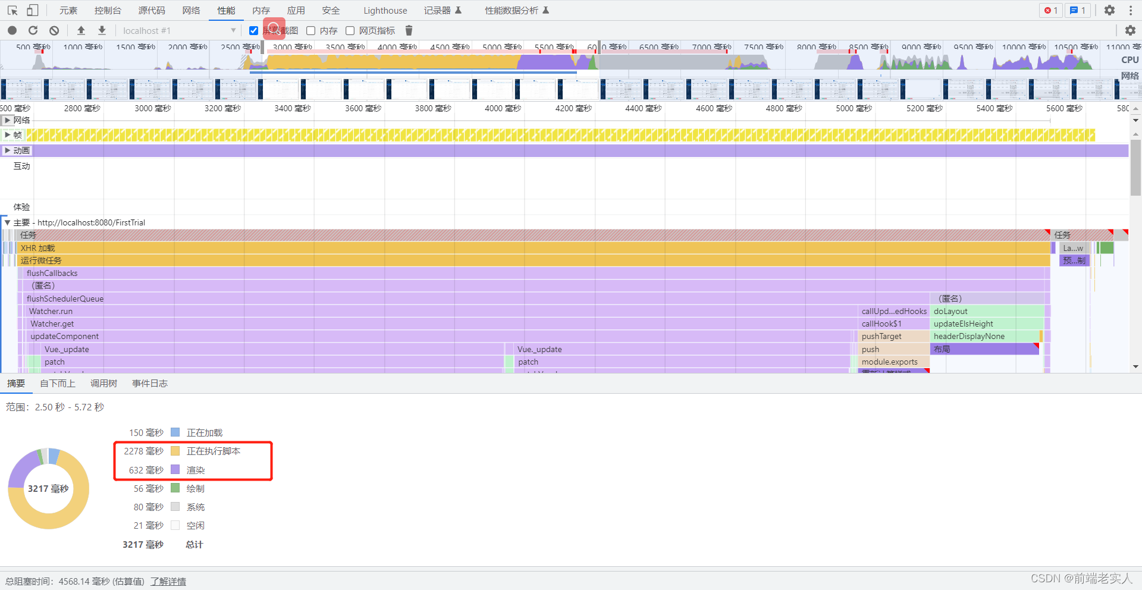Clear the performance recording
Viewport: 1142px width, 590px height.
54,30
